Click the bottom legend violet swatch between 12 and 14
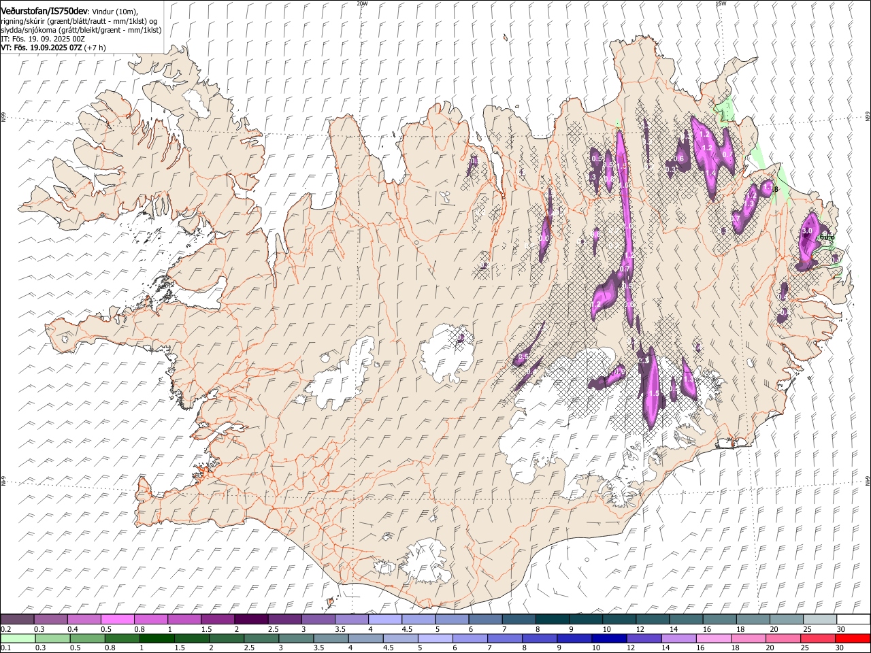This screenshot has height=653, width=871. 644,638
